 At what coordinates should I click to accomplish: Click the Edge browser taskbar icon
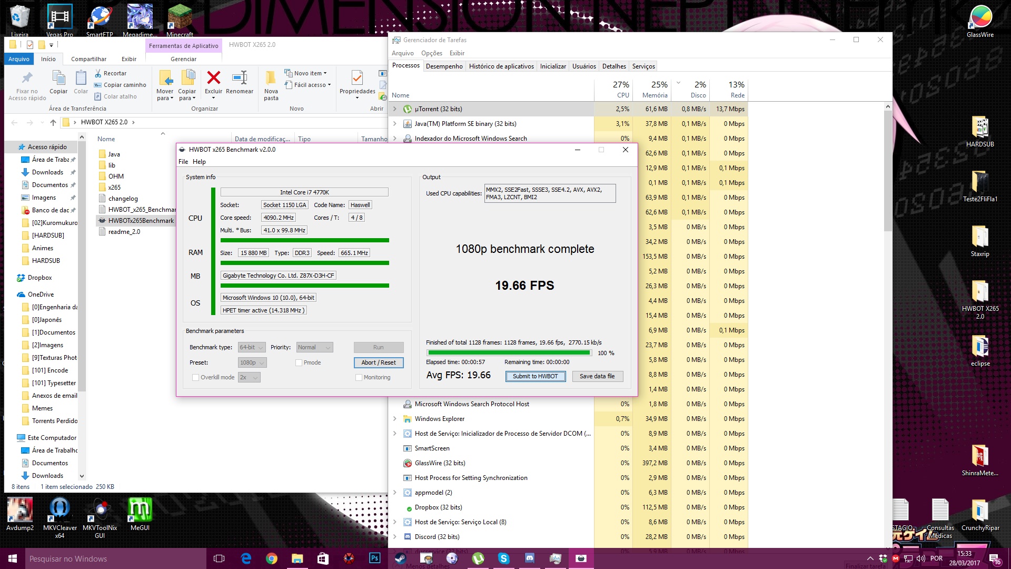pos(245,558)
